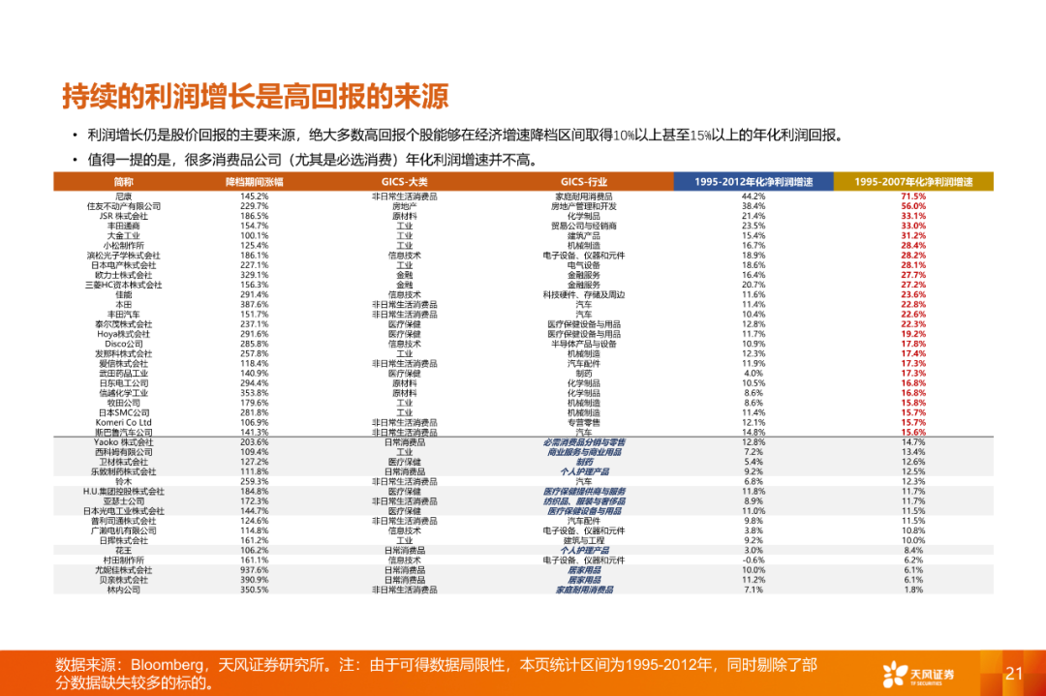Click the gold header 1995-2007年化净利润增速
The height and width of the screenshot is (696, 1046).
[913, 181]
